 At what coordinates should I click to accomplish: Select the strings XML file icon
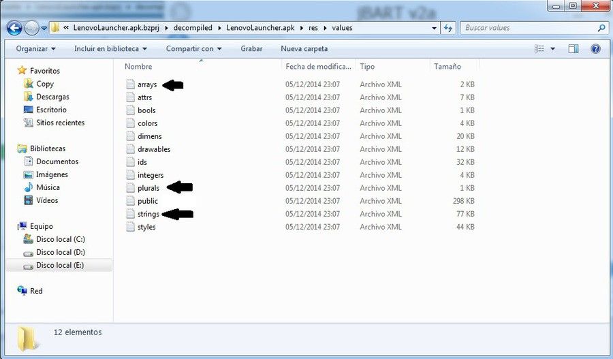(130, 213)
